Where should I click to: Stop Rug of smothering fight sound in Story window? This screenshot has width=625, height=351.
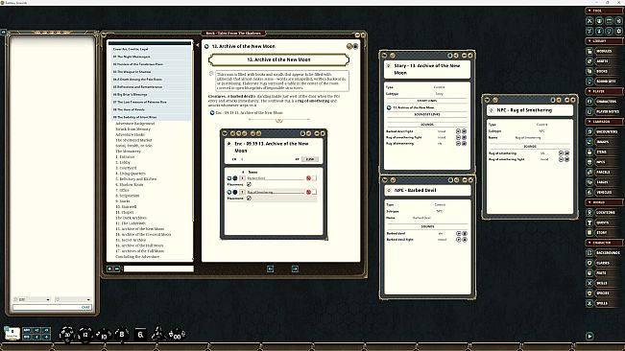click(x=465, y=137)
